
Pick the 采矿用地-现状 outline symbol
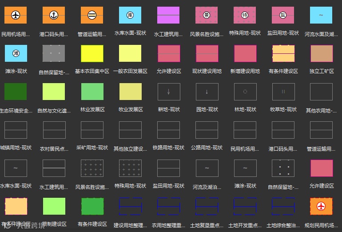click(x=92, y=130)
